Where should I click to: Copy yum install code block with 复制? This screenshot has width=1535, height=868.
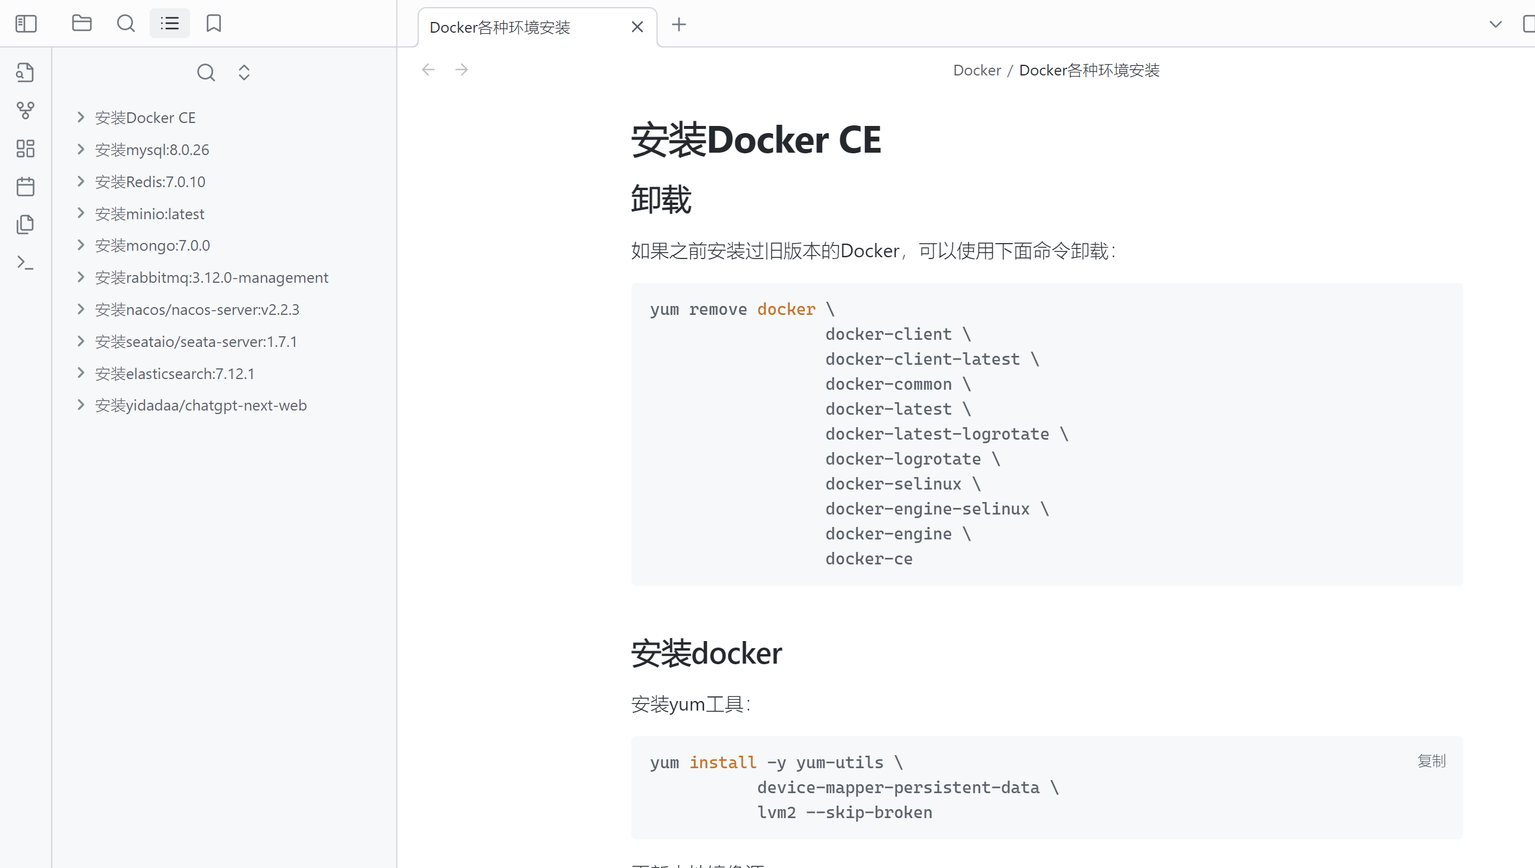pyautogui.click(x=1431, y=760)
